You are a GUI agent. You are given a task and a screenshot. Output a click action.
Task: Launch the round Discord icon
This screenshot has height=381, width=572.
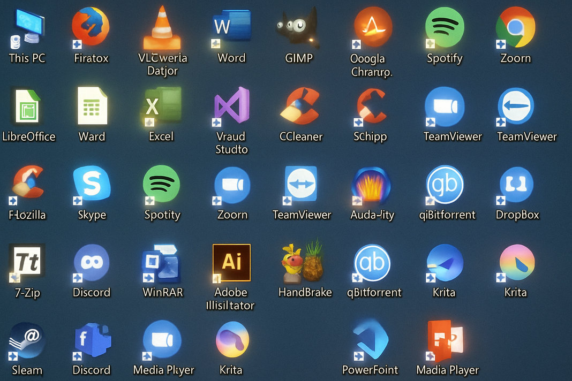point(91,263)
